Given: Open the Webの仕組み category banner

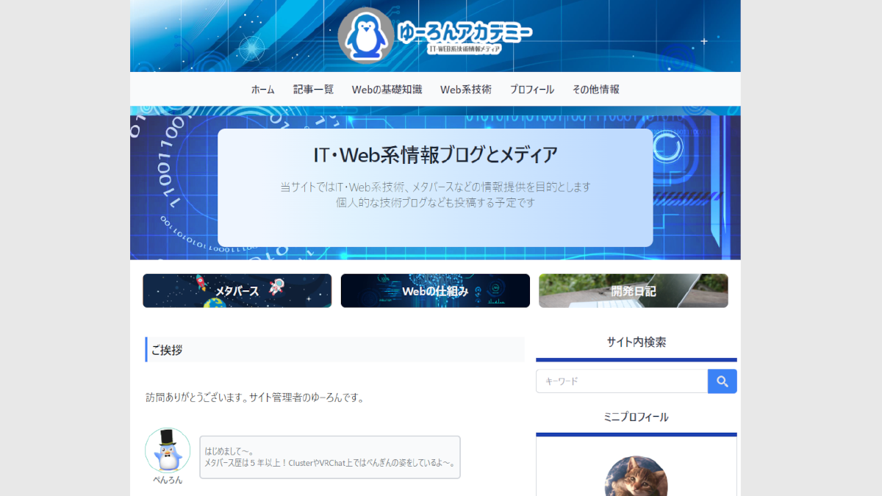Looking at the screenshot, I should point(435,290).
